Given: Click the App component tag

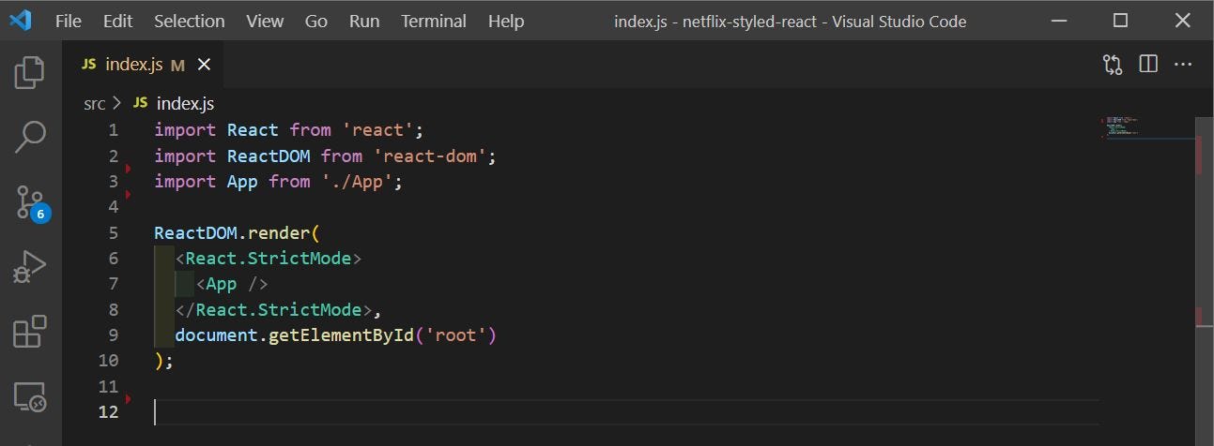Looking at the screenshot, I should click(x=232, y=283).
